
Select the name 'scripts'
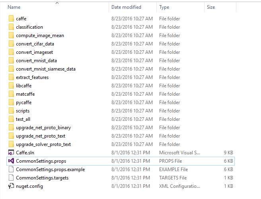pos(23,111)
